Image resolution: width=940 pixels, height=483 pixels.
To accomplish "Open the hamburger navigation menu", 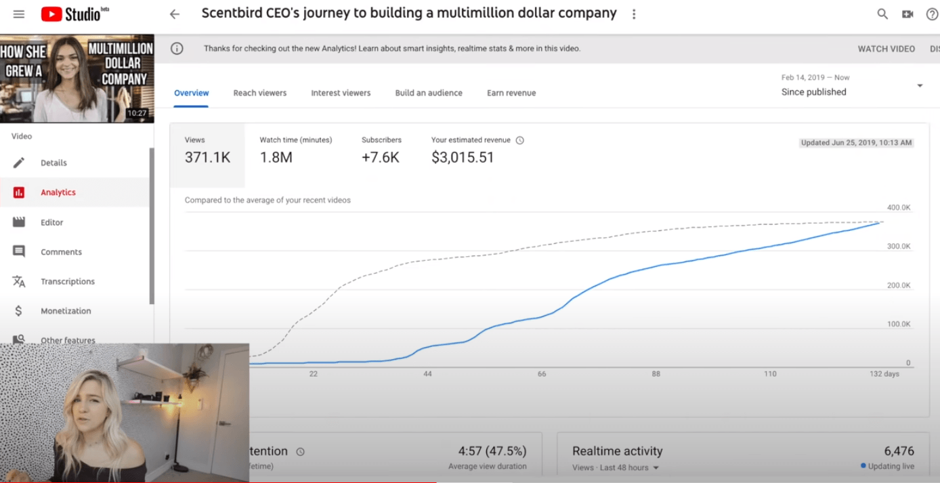I will tap(18, 14).
